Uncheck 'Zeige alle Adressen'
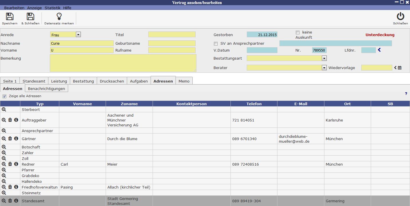 pyautogui.click(x=4, y=96)
